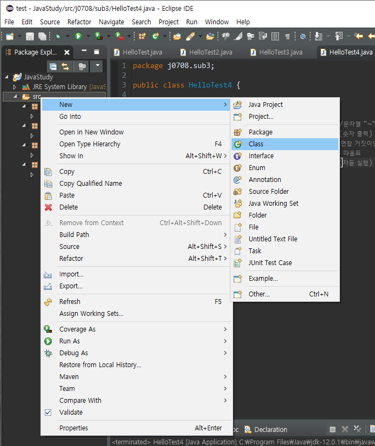Switch to the HelloTest3.java editor tab

click(x=277, y=52)
